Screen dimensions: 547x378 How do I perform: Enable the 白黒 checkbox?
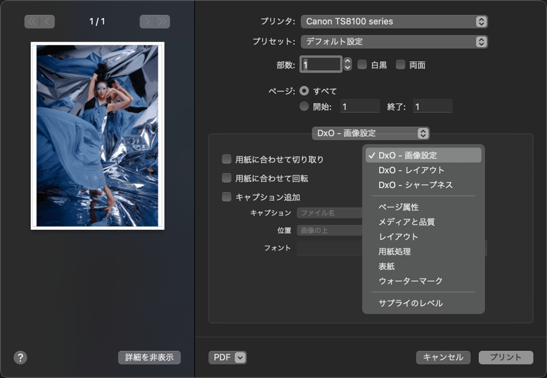click(362, 65)
